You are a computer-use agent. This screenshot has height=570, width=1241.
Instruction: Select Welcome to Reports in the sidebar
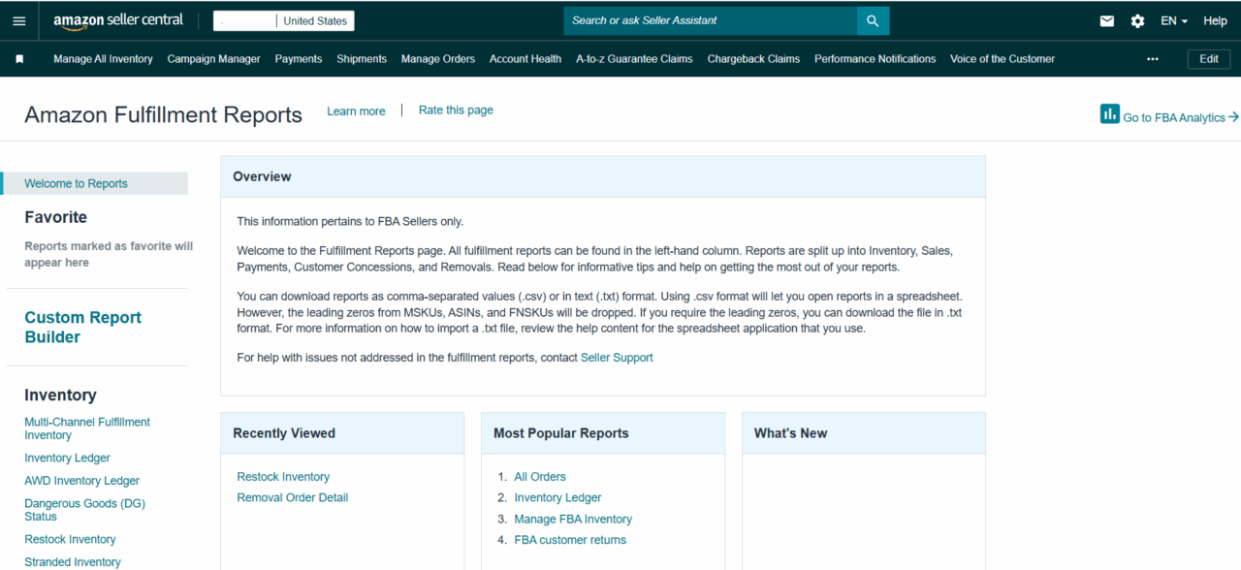pos(76,183)
